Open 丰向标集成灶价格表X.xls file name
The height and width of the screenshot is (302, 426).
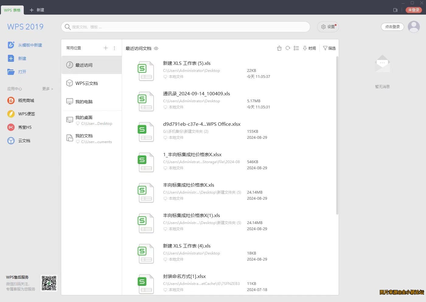click(188, 185)
